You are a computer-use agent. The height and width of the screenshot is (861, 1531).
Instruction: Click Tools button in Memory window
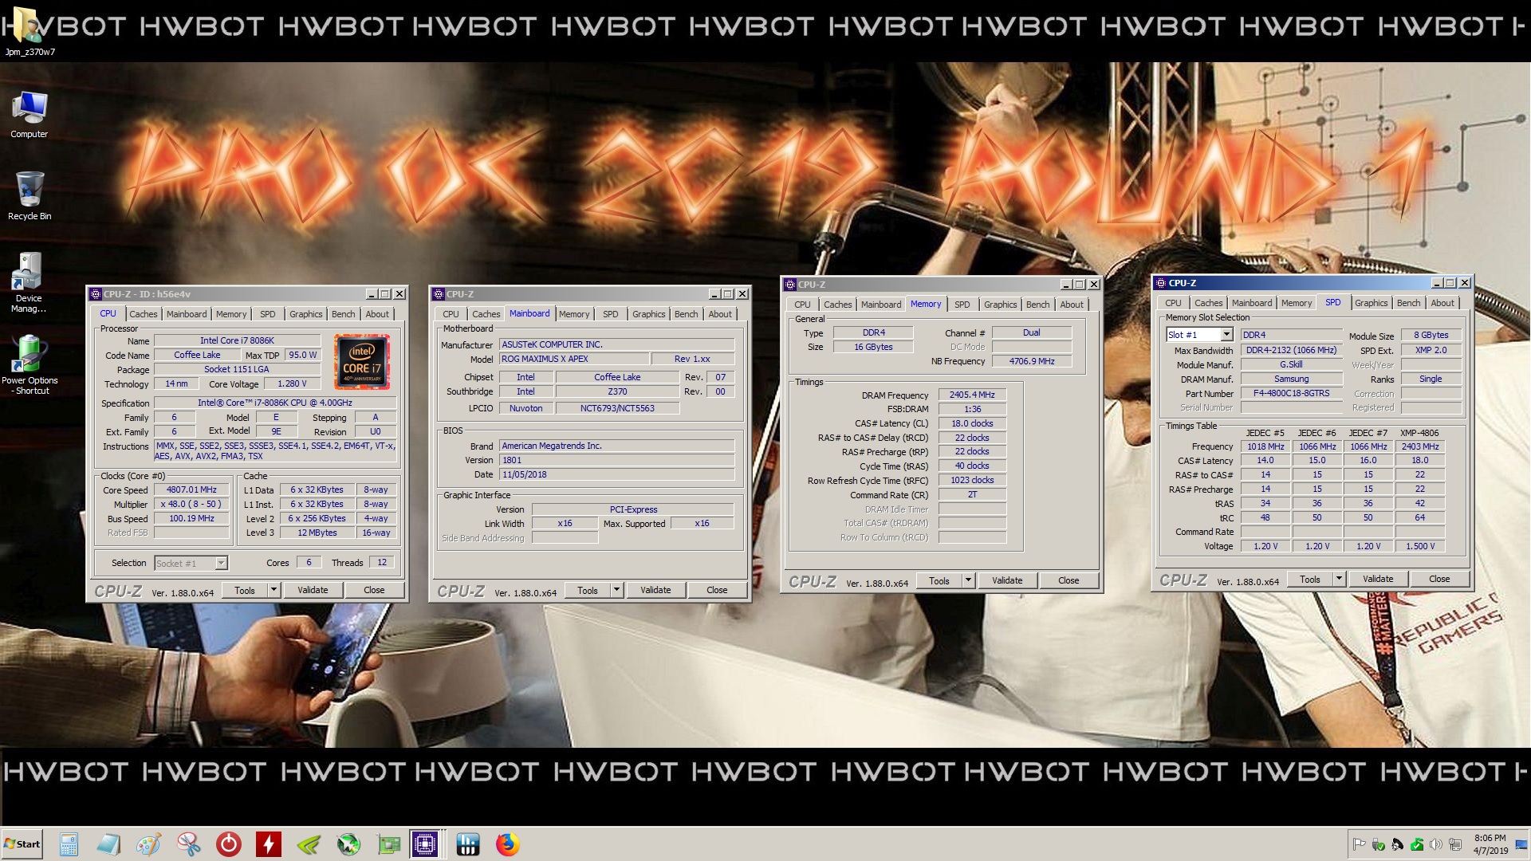pos(939,580)
